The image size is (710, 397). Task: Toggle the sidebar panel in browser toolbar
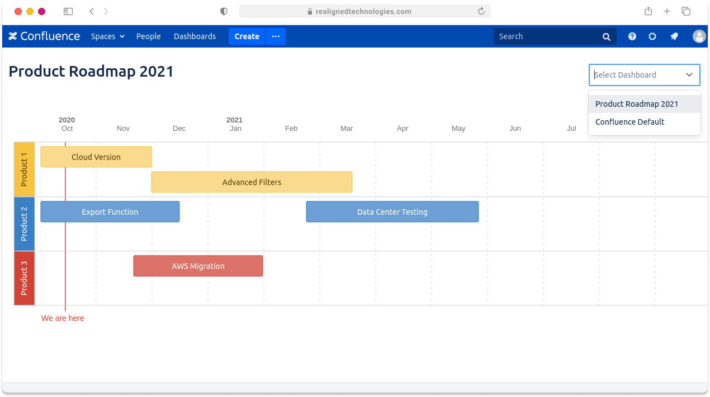tap(68, 11)
